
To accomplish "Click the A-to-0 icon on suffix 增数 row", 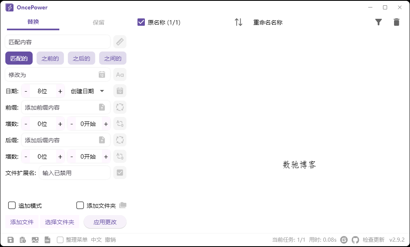I will [120, 156].
